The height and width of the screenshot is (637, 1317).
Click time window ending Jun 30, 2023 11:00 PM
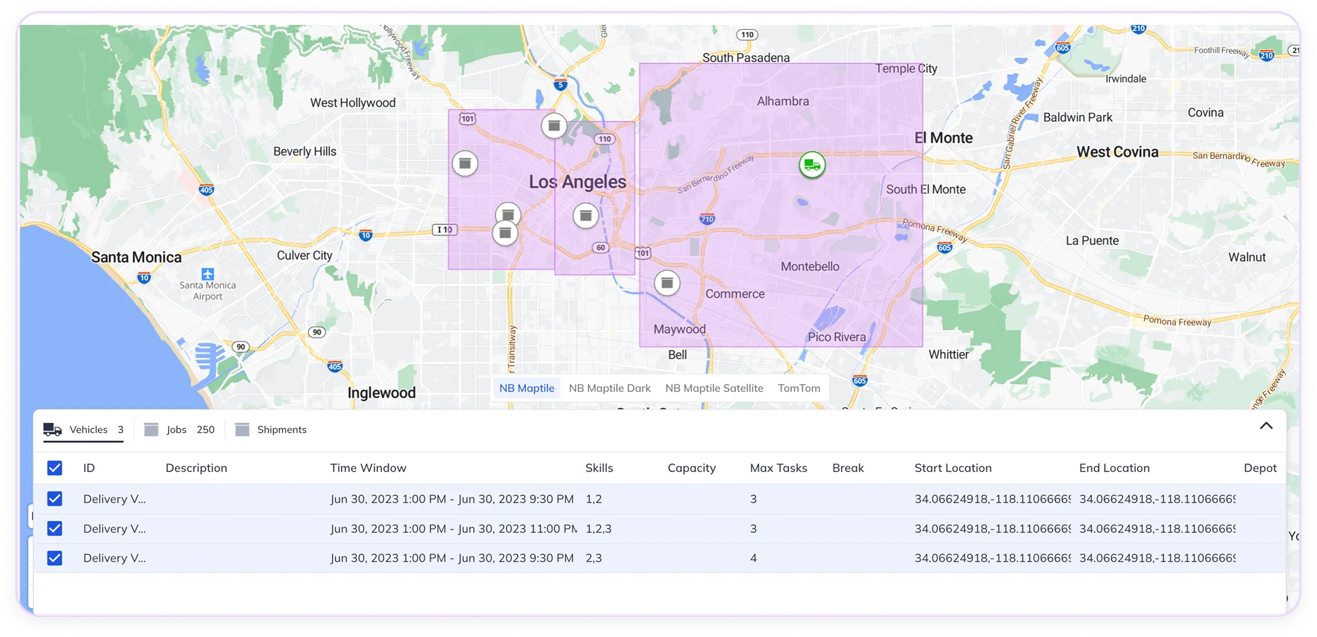point(453,528)
